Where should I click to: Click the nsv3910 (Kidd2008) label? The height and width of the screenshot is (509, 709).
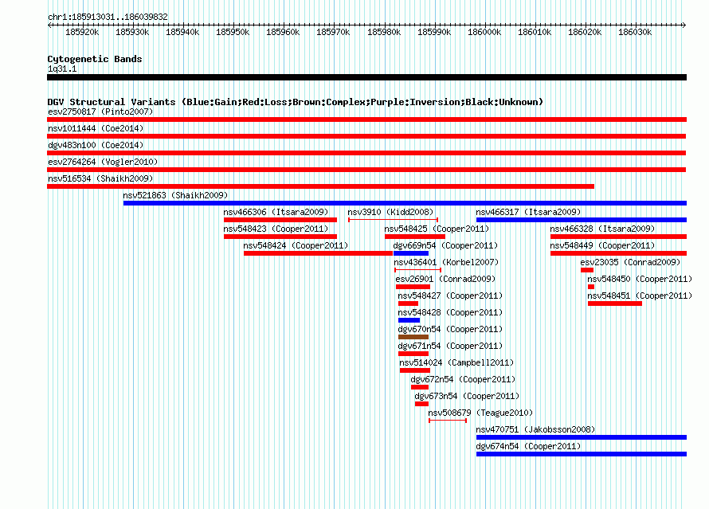click(x=390, y=212)
